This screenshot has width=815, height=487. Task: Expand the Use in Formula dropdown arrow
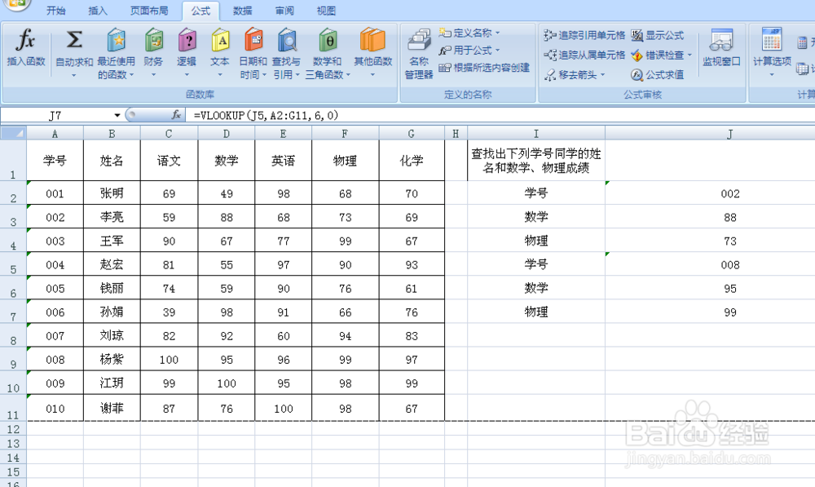(x=497, y=51)
